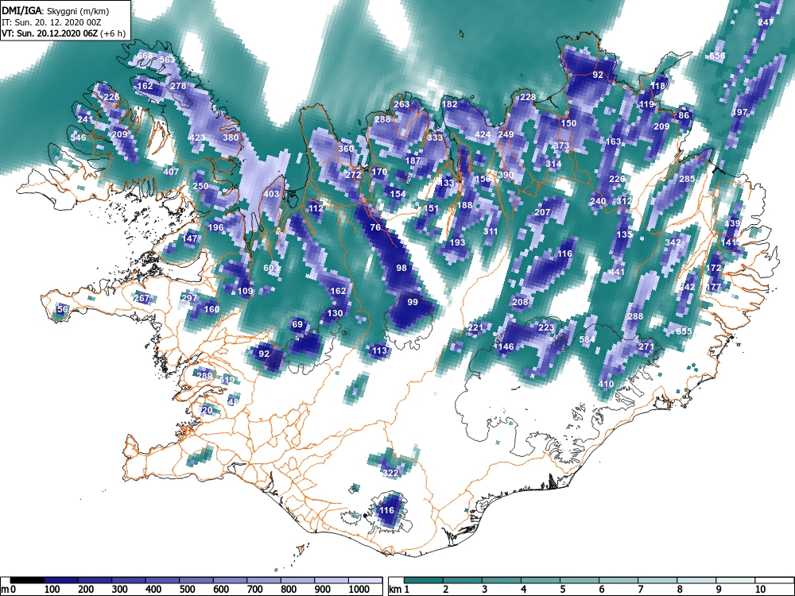The height and width of the screenshot is (596, 795).
Task: Click the visibility value 656 offshore northeast
Action: tap(717, 56)
